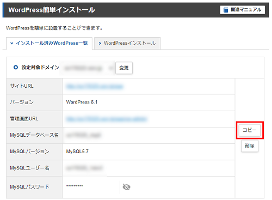Click the MySQLパスワード row label
Screen dimensions: 272x200
[x=29, y=187]
